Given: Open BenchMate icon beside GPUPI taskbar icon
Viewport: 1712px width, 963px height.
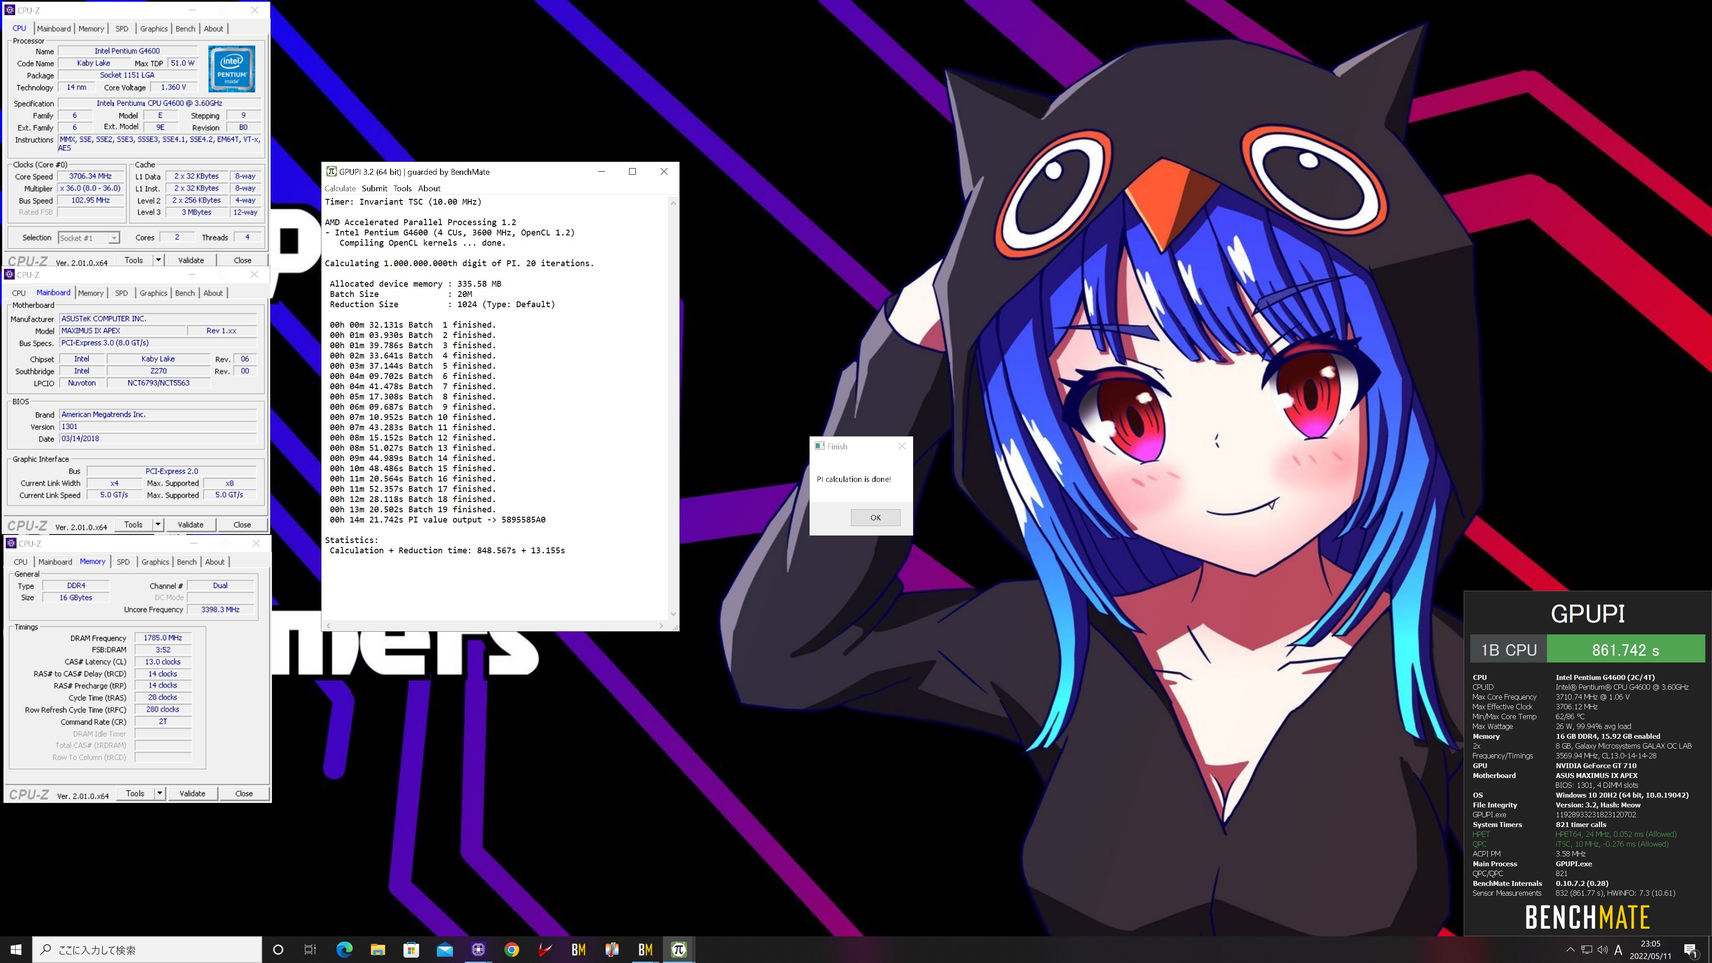Looking at the screenshot, I should point(645,950).
